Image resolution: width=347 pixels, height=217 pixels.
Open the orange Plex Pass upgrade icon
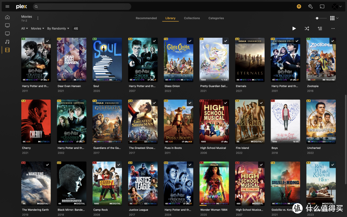click(x=299, y=6)
